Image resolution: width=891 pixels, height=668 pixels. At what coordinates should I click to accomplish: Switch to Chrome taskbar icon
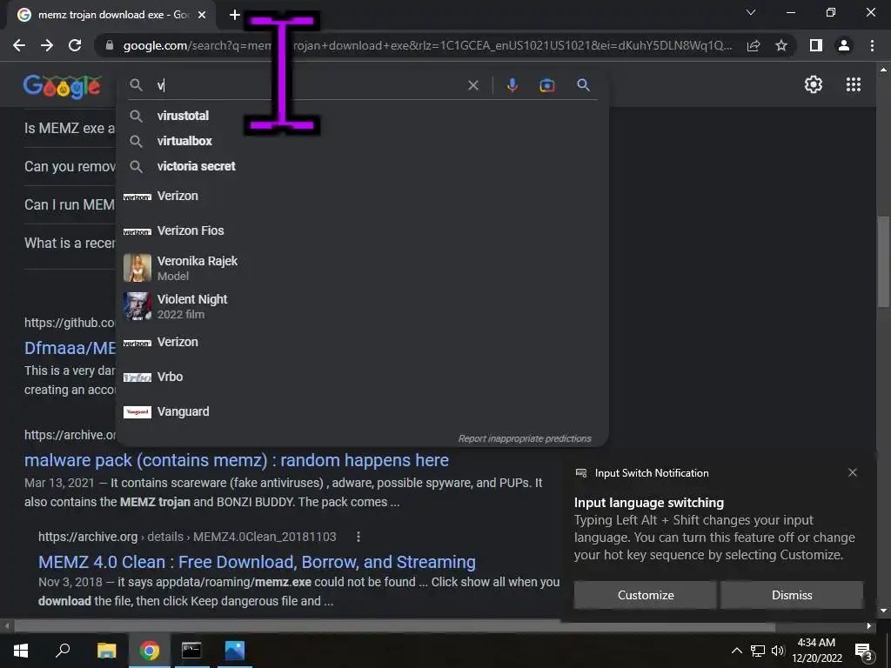coord(150,651)
